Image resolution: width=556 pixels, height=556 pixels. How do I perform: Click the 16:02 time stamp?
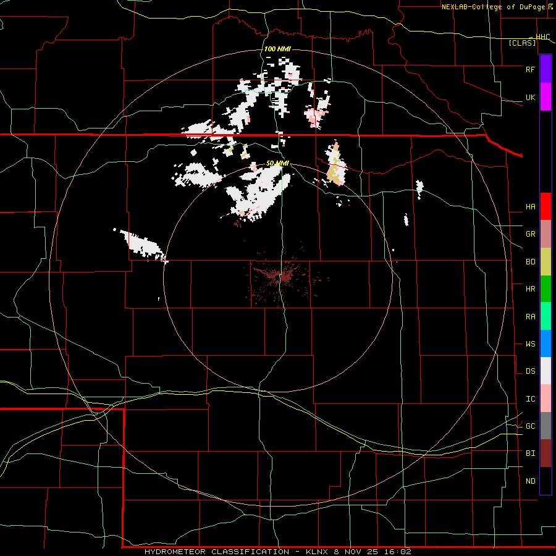click(x=397, y=552)
